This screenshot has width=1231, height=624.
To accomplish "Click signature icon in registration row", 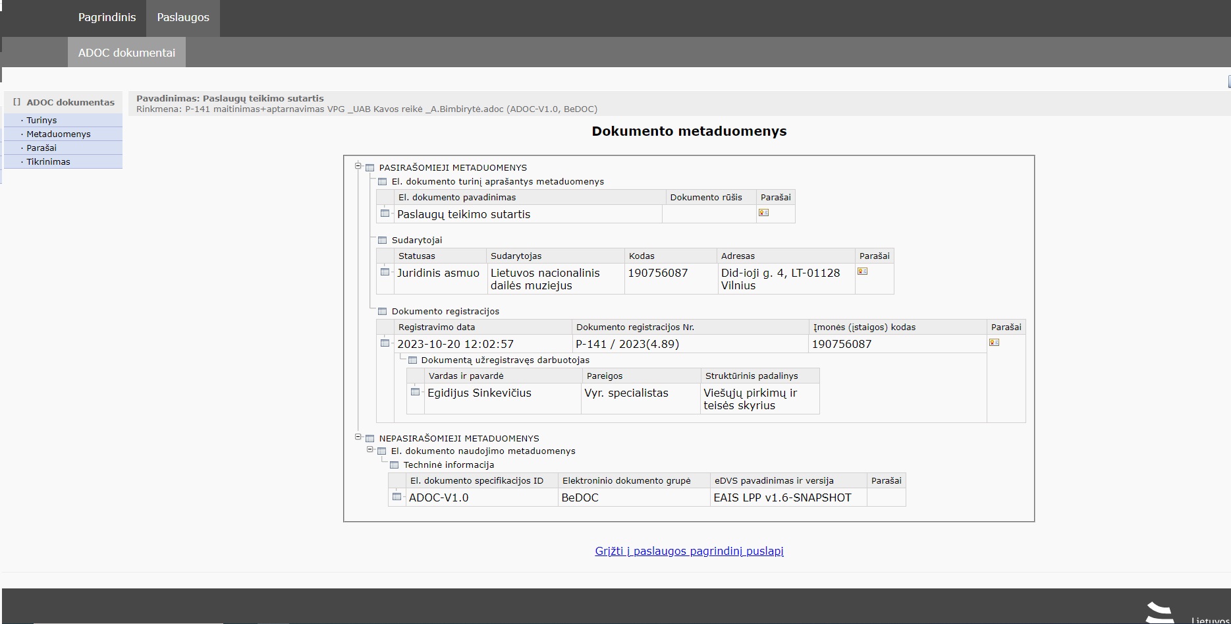I will (x=994, y=343).
